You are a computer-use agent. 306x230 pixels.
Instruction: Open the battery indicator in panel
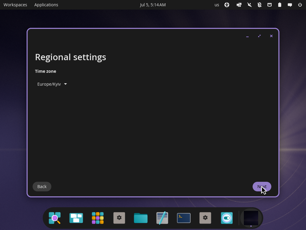[x=280, y=5]
